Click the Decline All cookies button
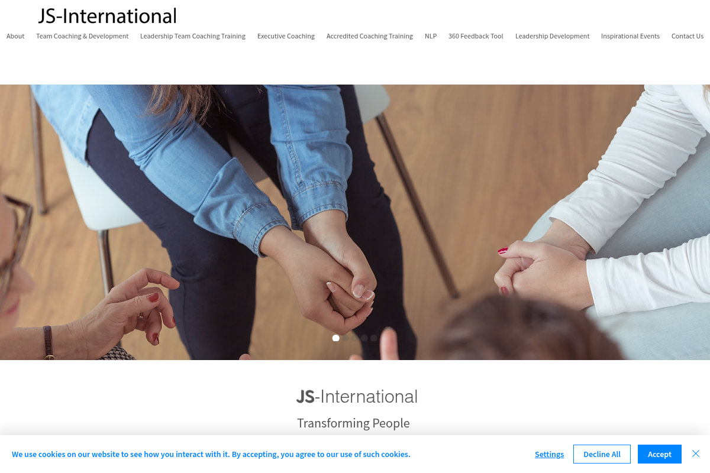The image size is (710, 473). tap(602, 454)
